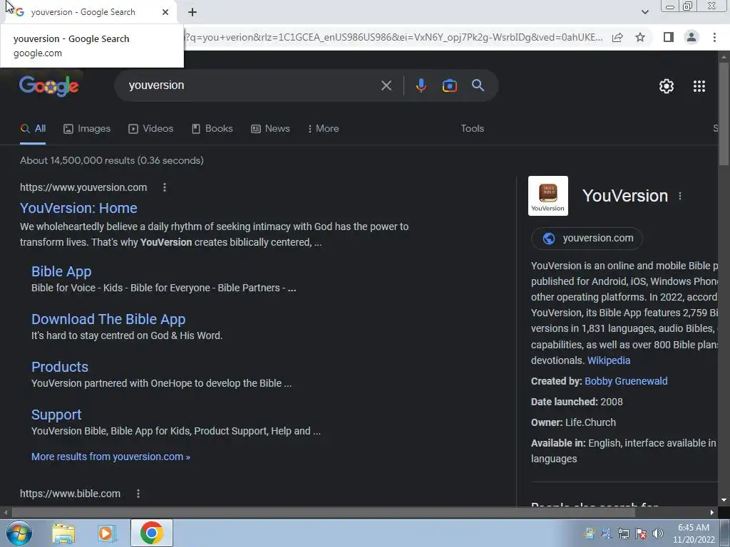Viewport: 730px width, 547px height.
Task: Open the Bobby Gruenewald link
Action: 626,381
